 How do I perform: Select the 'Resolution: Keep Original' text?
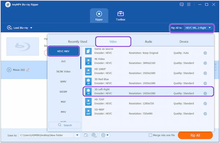click(143, 53)
